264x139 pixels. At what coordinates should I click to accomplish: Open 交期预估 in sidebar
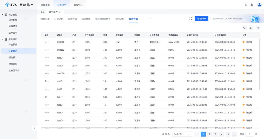13,20
